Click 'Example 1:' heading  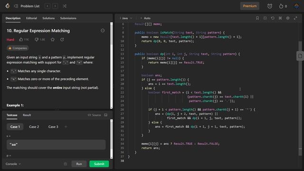tap(15, 105)
